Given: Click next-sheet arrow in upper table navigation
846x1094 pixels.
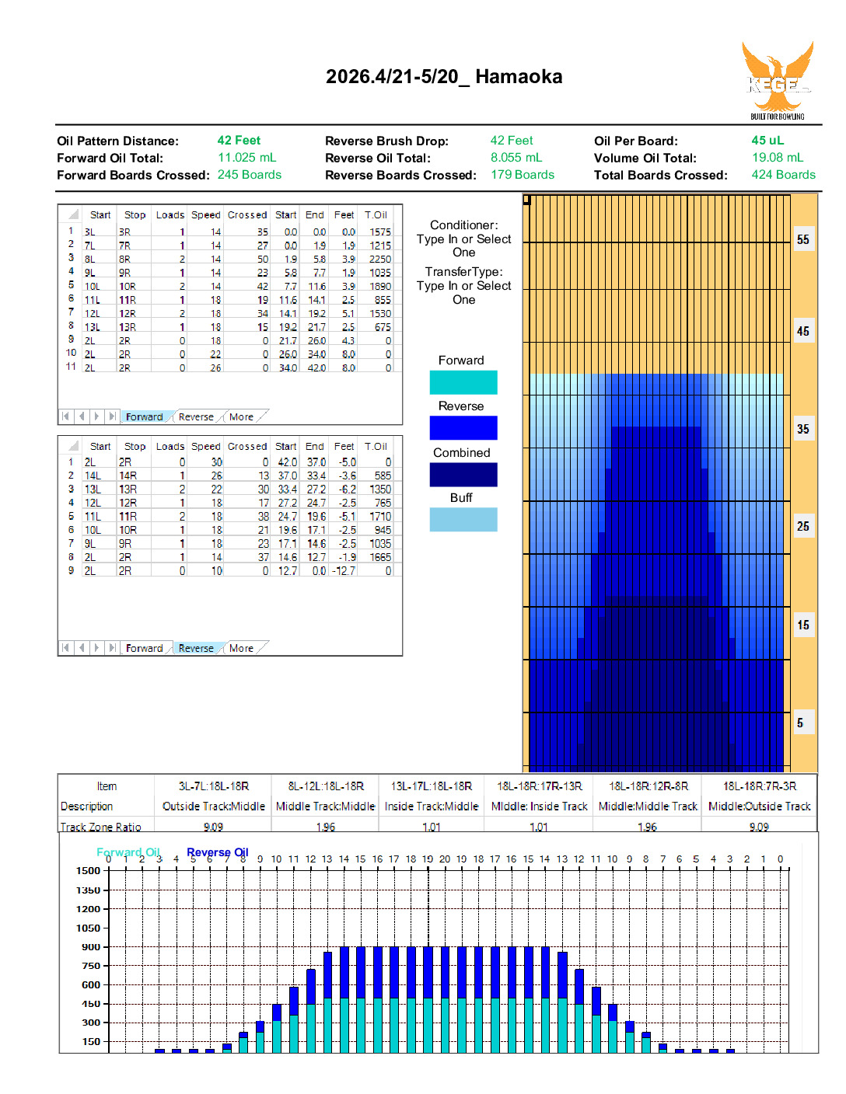Looking at the screenshot, I should coord(97,416).
